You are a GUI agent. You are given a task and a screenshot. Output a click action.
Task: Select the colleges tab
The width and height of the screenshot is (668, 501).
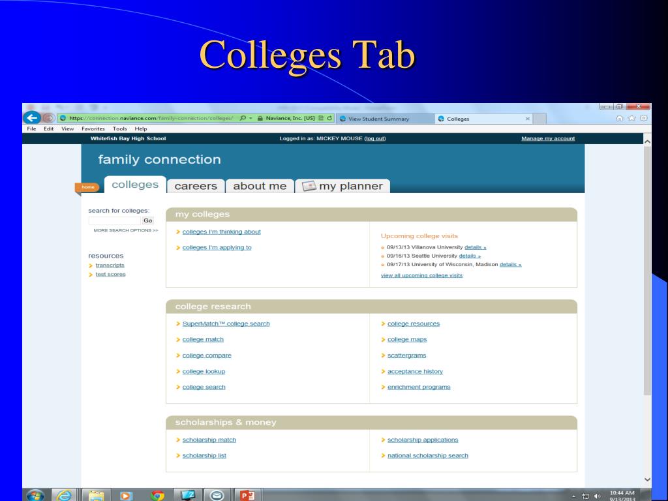[135, 185]
